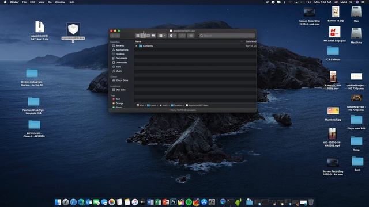The height and width of the screenshot is (207, 369).
Task: Open the Help menu
Action: pyautogui.click(x=71, y=2)
